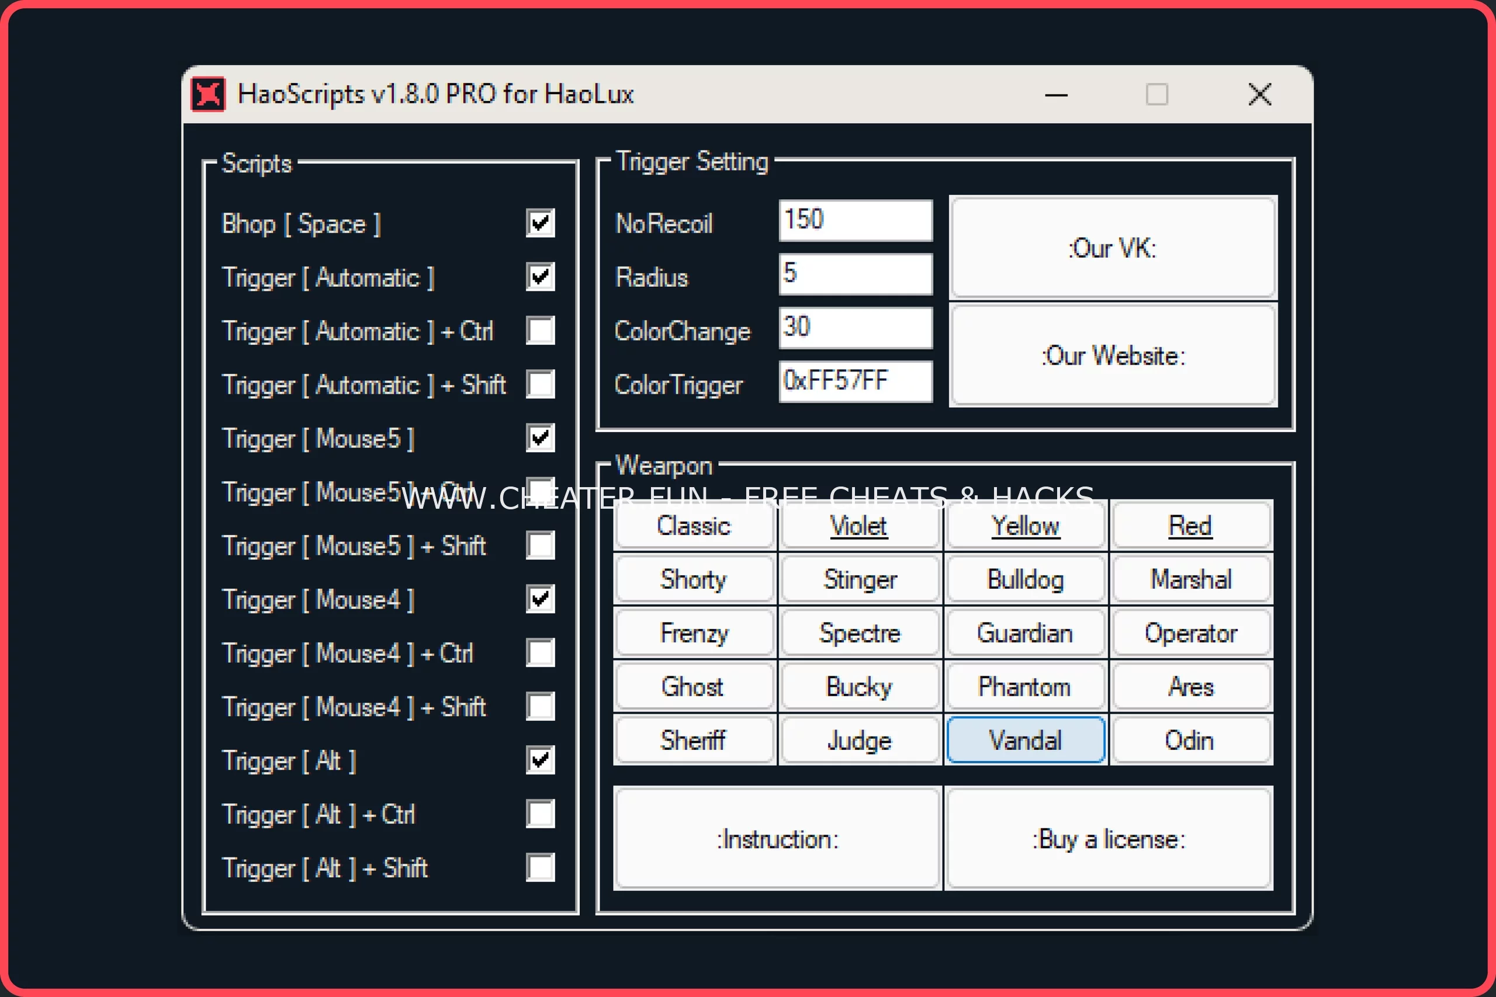Click the NoRecoil value field
Screen dimensions: 1496x997
tap(856, 221)
